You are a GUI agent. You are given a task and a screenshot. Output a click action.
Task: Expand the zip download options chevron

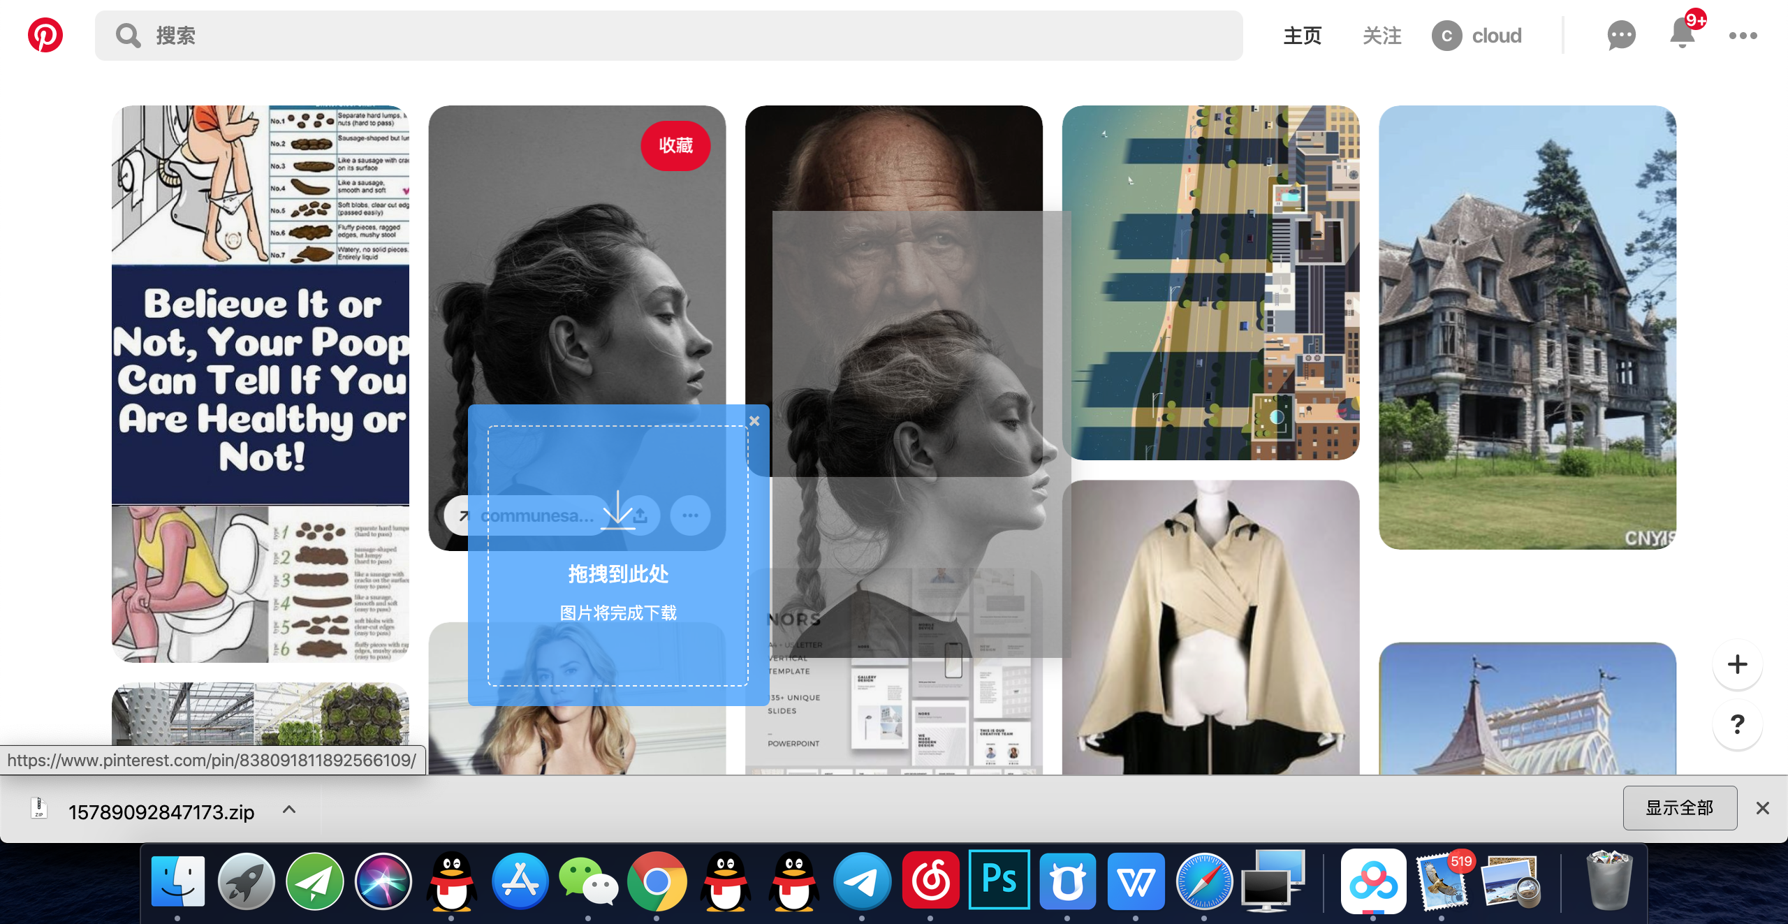288,809
